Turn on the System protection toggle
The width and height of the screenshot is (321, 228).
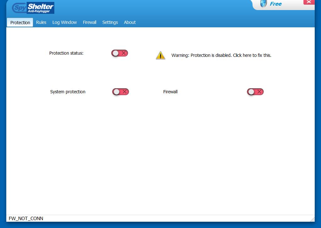click(120, 92)
